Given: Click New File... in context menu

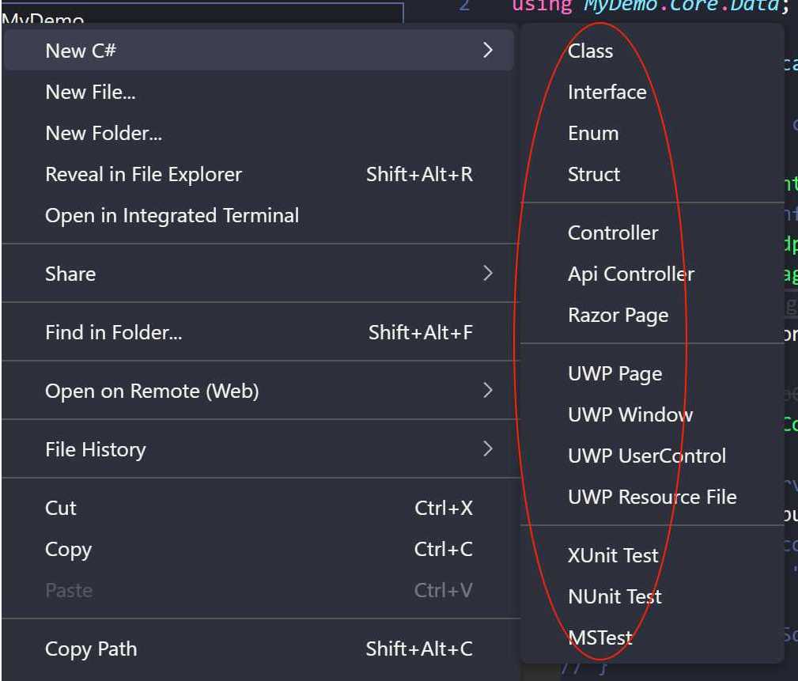Looking at the screenshot, I should 90,92.
